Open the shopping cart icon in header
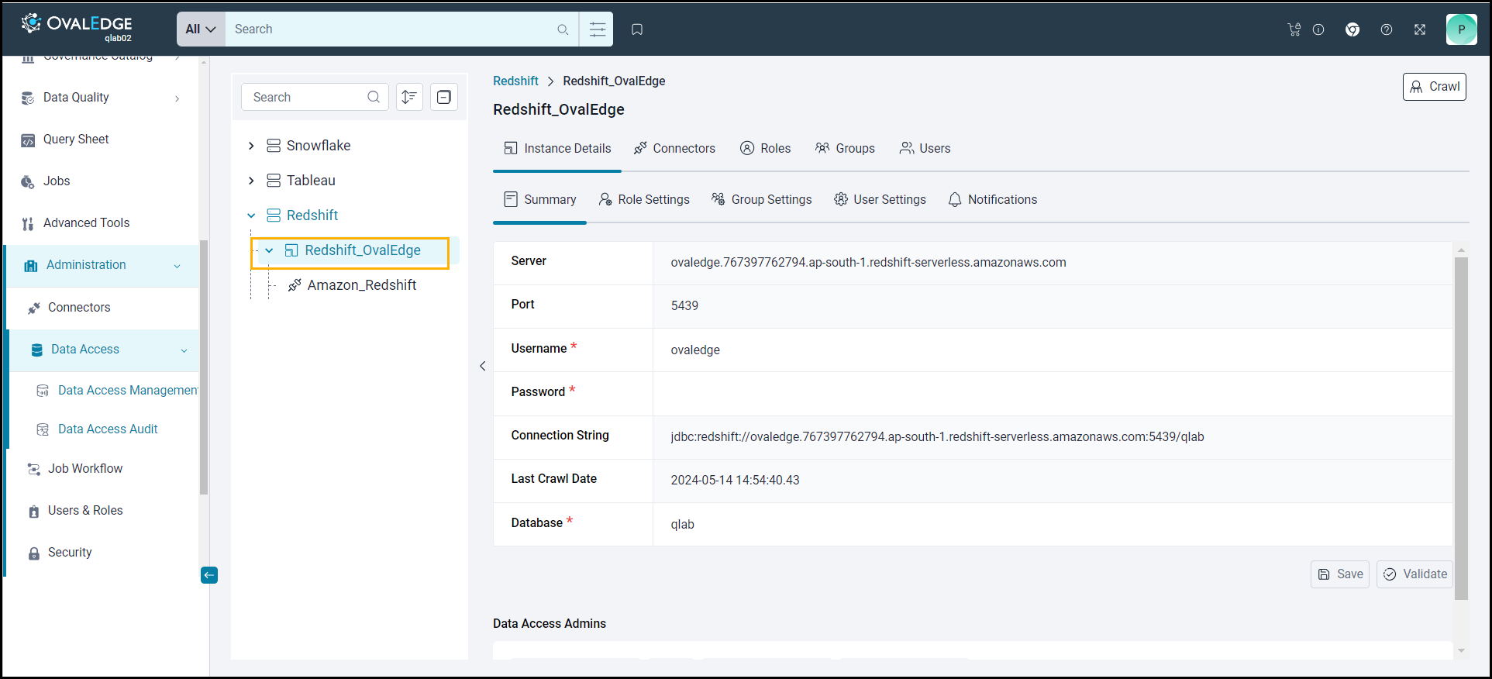Image resolution: width=1492 pixels, height=679 pixels. pyautogui.click(x=1294, y=29)
